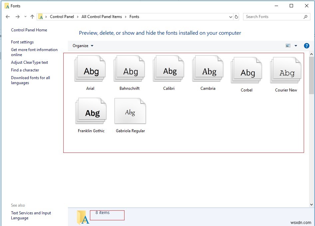The width and height of the screenshot is (315, 226).
Task: Select the Calibri font
Action: coord(168,68)
